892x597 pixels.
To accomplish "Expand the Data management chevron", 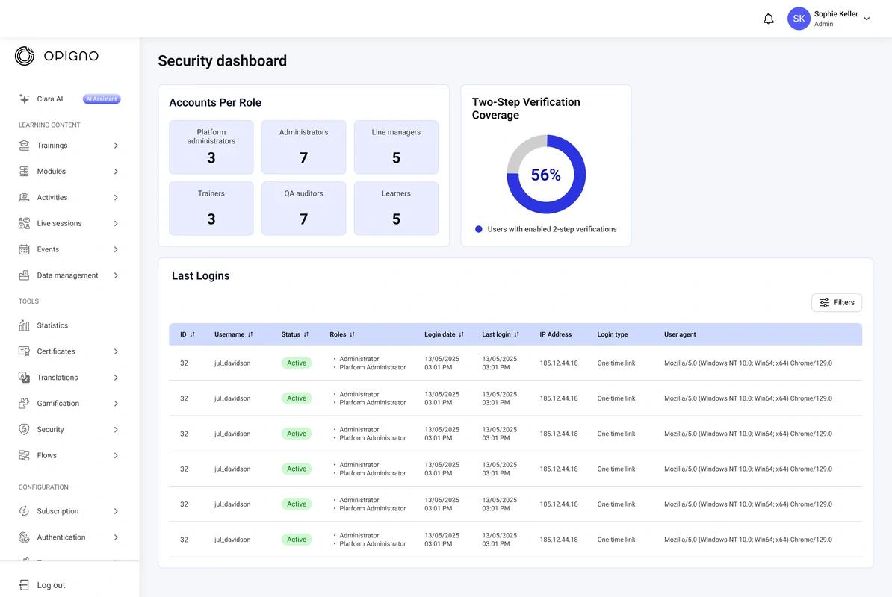I will point(116,275).
